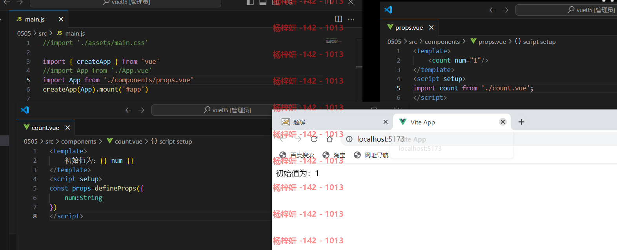Click import count from './count.vue' line
The image size is (617, 250).
[x=473, y=88]
